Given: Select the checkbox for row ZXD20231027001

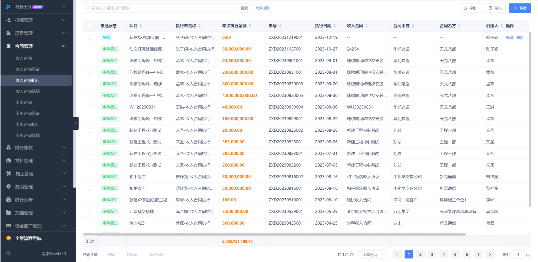Looking at the screenshot, I should [x=90, y=49].
